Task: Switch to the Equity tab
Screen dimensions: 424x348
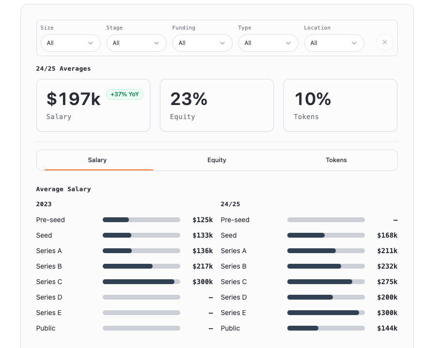Action: pos(217,160)
